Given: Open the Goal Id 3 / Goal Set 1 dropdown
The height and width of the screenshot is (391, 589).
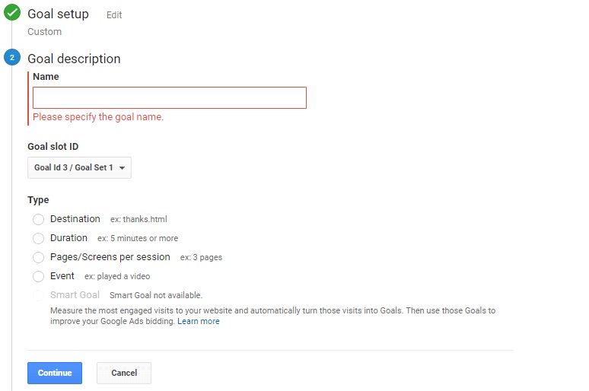Looking at the screenshot, I should [79, 167].
